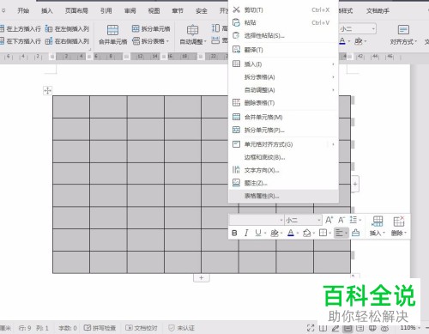Click AutoFit table icon in ribbon
Viewport: 429px width, 334px height.
(x=192, y=30)
